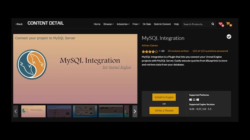The image size is (250, 140).
Task: Click the star rating display
Action: point(150,51)
